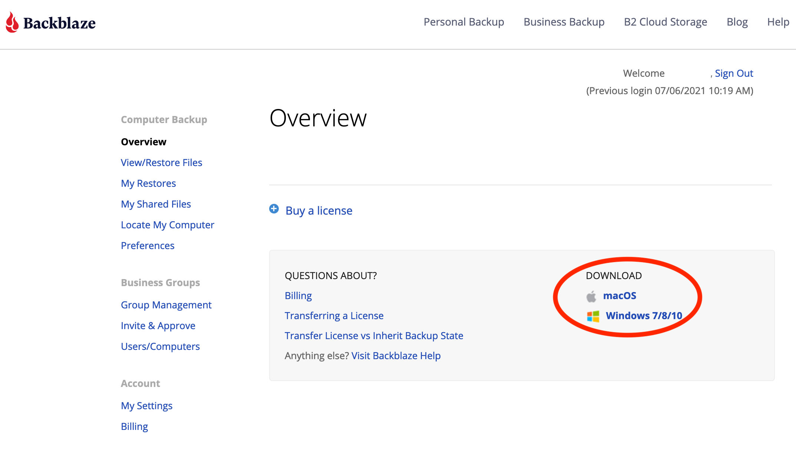Go to My Restores
Screen dimensions: 796x467
[148, 183]
